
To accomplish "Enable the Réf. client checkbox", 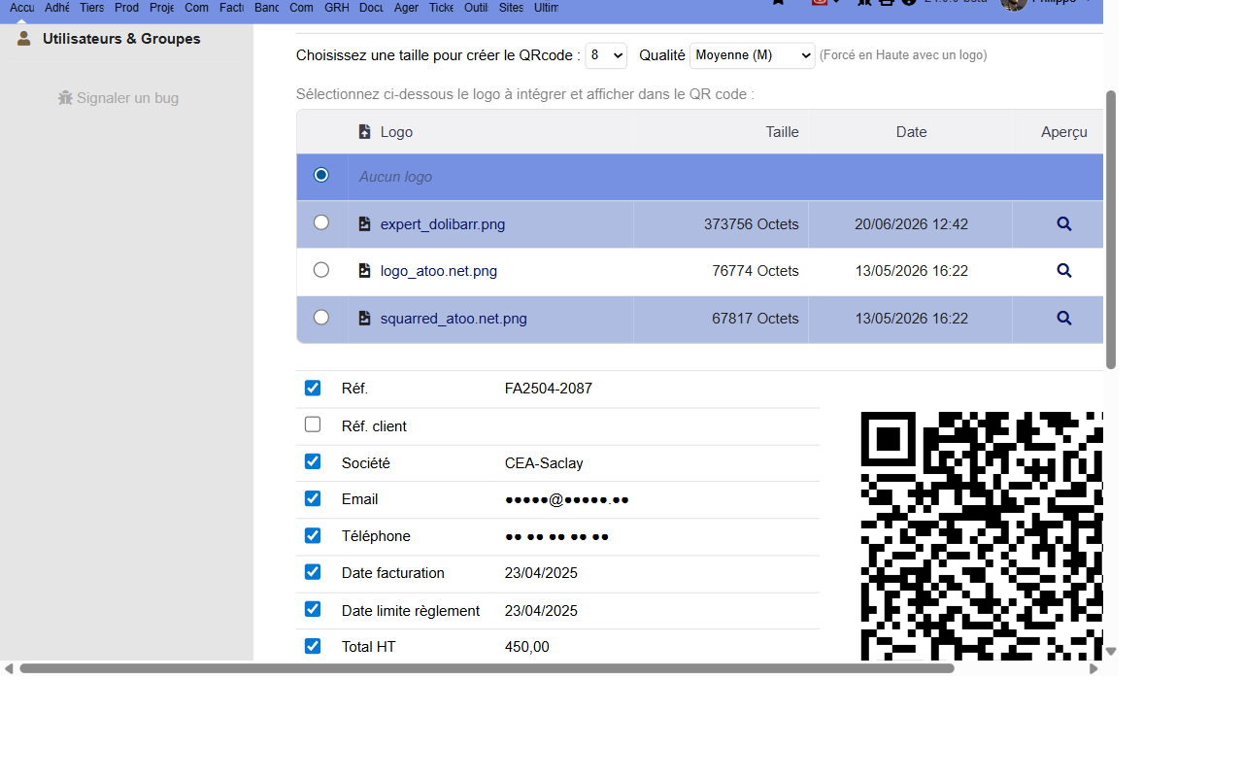I will tap(313, 424).
